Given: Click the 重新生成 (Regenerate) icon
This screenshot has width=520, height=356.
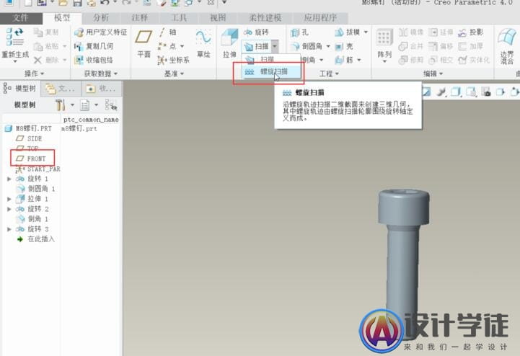Looking at the screenshot, I should pyautogui.click(x=14, y=38).
